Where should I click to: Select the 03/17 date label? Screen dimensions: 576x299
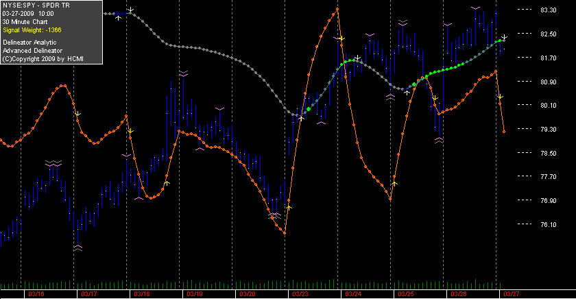[x=89, y=294]
